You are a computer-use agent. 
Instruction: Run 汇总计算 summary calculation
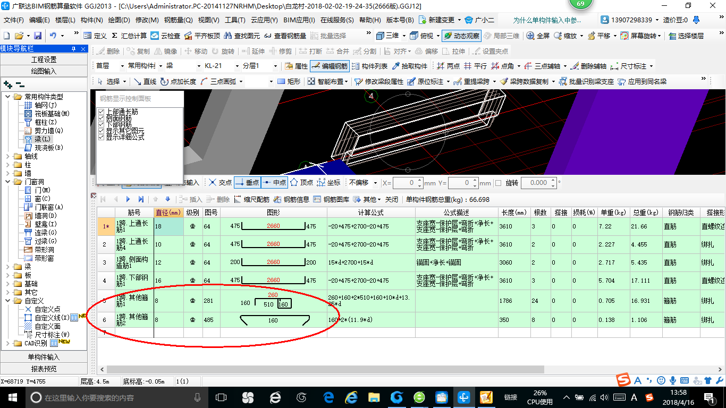pyautogui.click(x=128, y=36)
